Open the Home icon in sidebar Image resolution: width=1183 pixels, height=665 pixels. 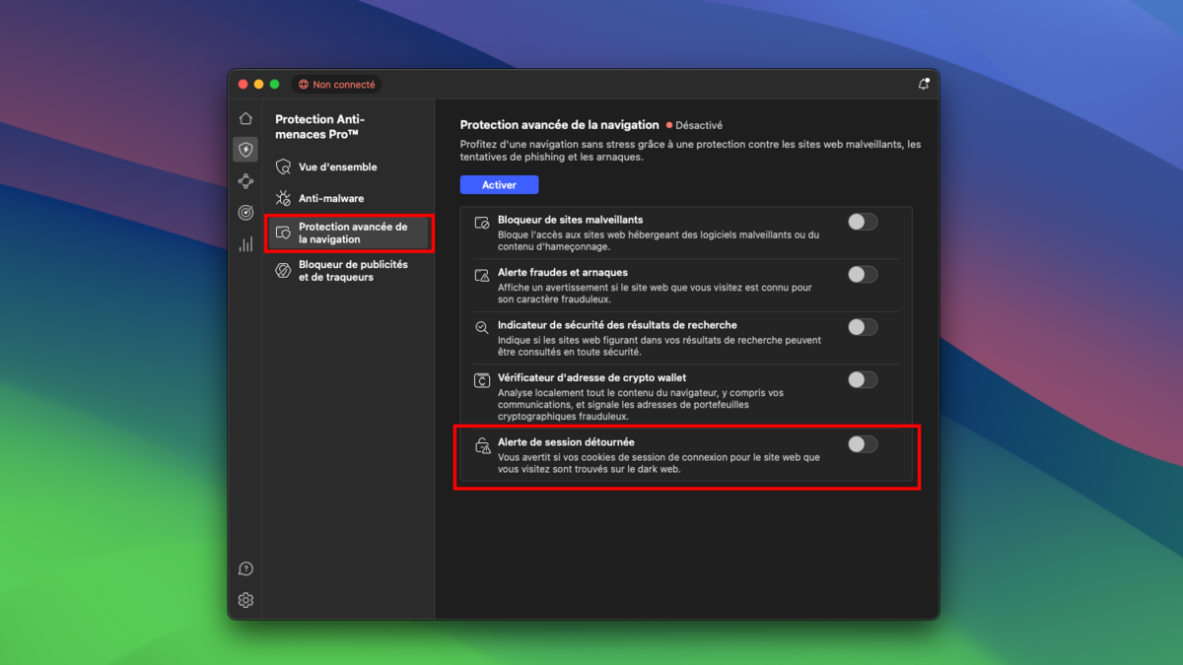(x=245, y=118)
